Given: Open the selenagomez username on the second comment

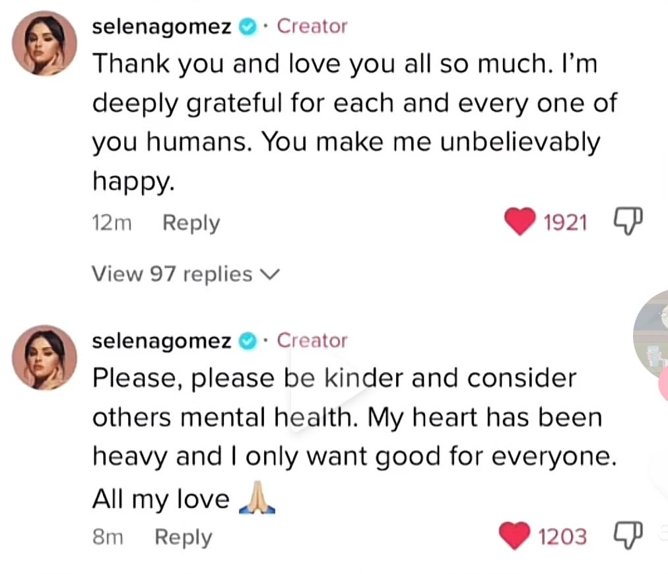Looking at the screenshot, I should [162, 341].
